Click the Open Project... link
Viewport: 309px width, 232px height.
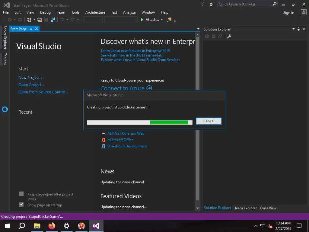coord(31,85)
